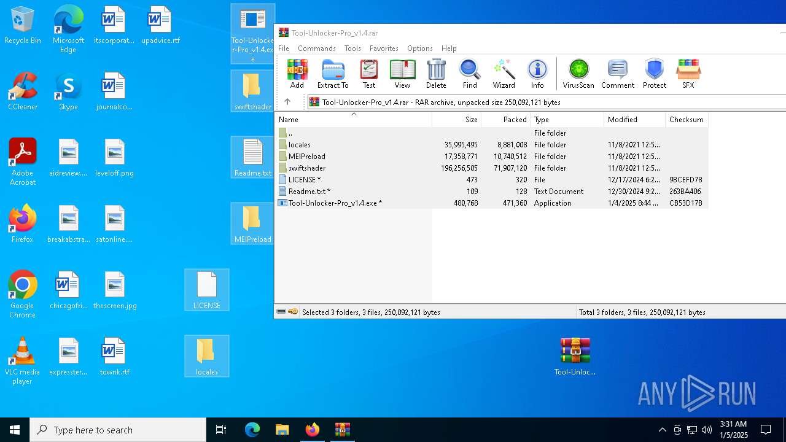Click the Delete toolbar icon

pyautogui.click(x=436, y=74)
